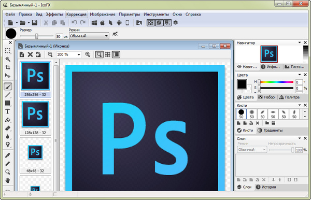Image resolution: width=311 pixels, height=200 pixels.
Task: Cut selection with scissors icon
Action: point(46,23)
